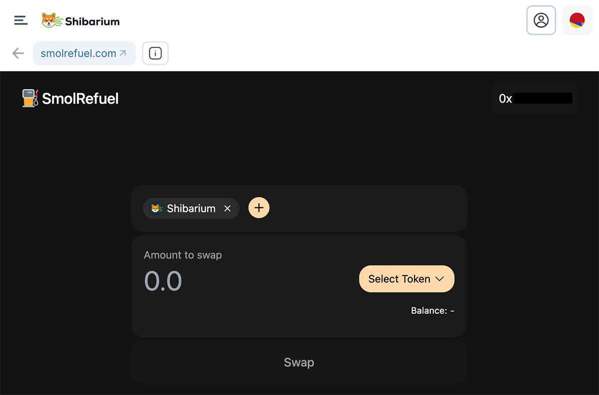Open the smolrefuel.com external link

pyautogui.click(x=84, y=53)
